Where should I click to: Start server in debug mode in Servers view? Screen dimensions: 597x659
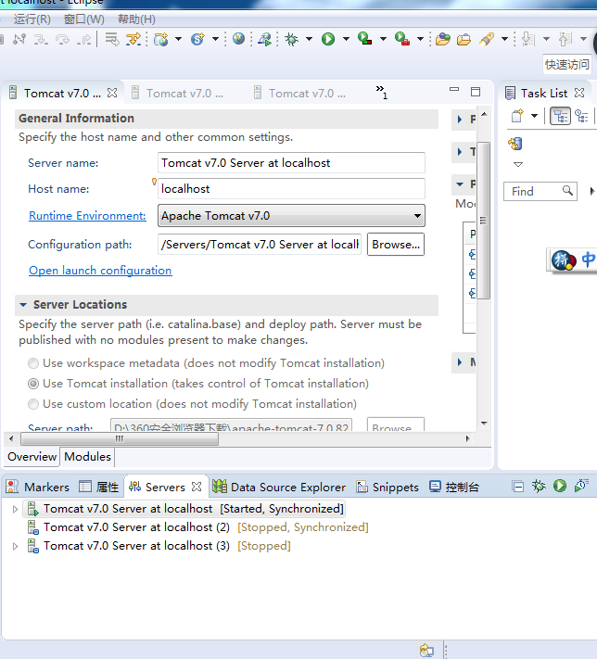click(539, 487)
